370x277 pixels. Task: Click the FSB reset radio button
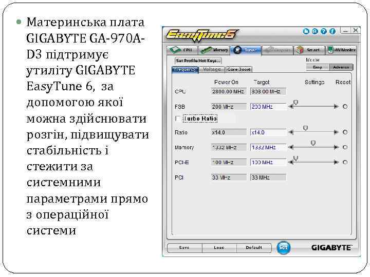(x=345, y=107)
